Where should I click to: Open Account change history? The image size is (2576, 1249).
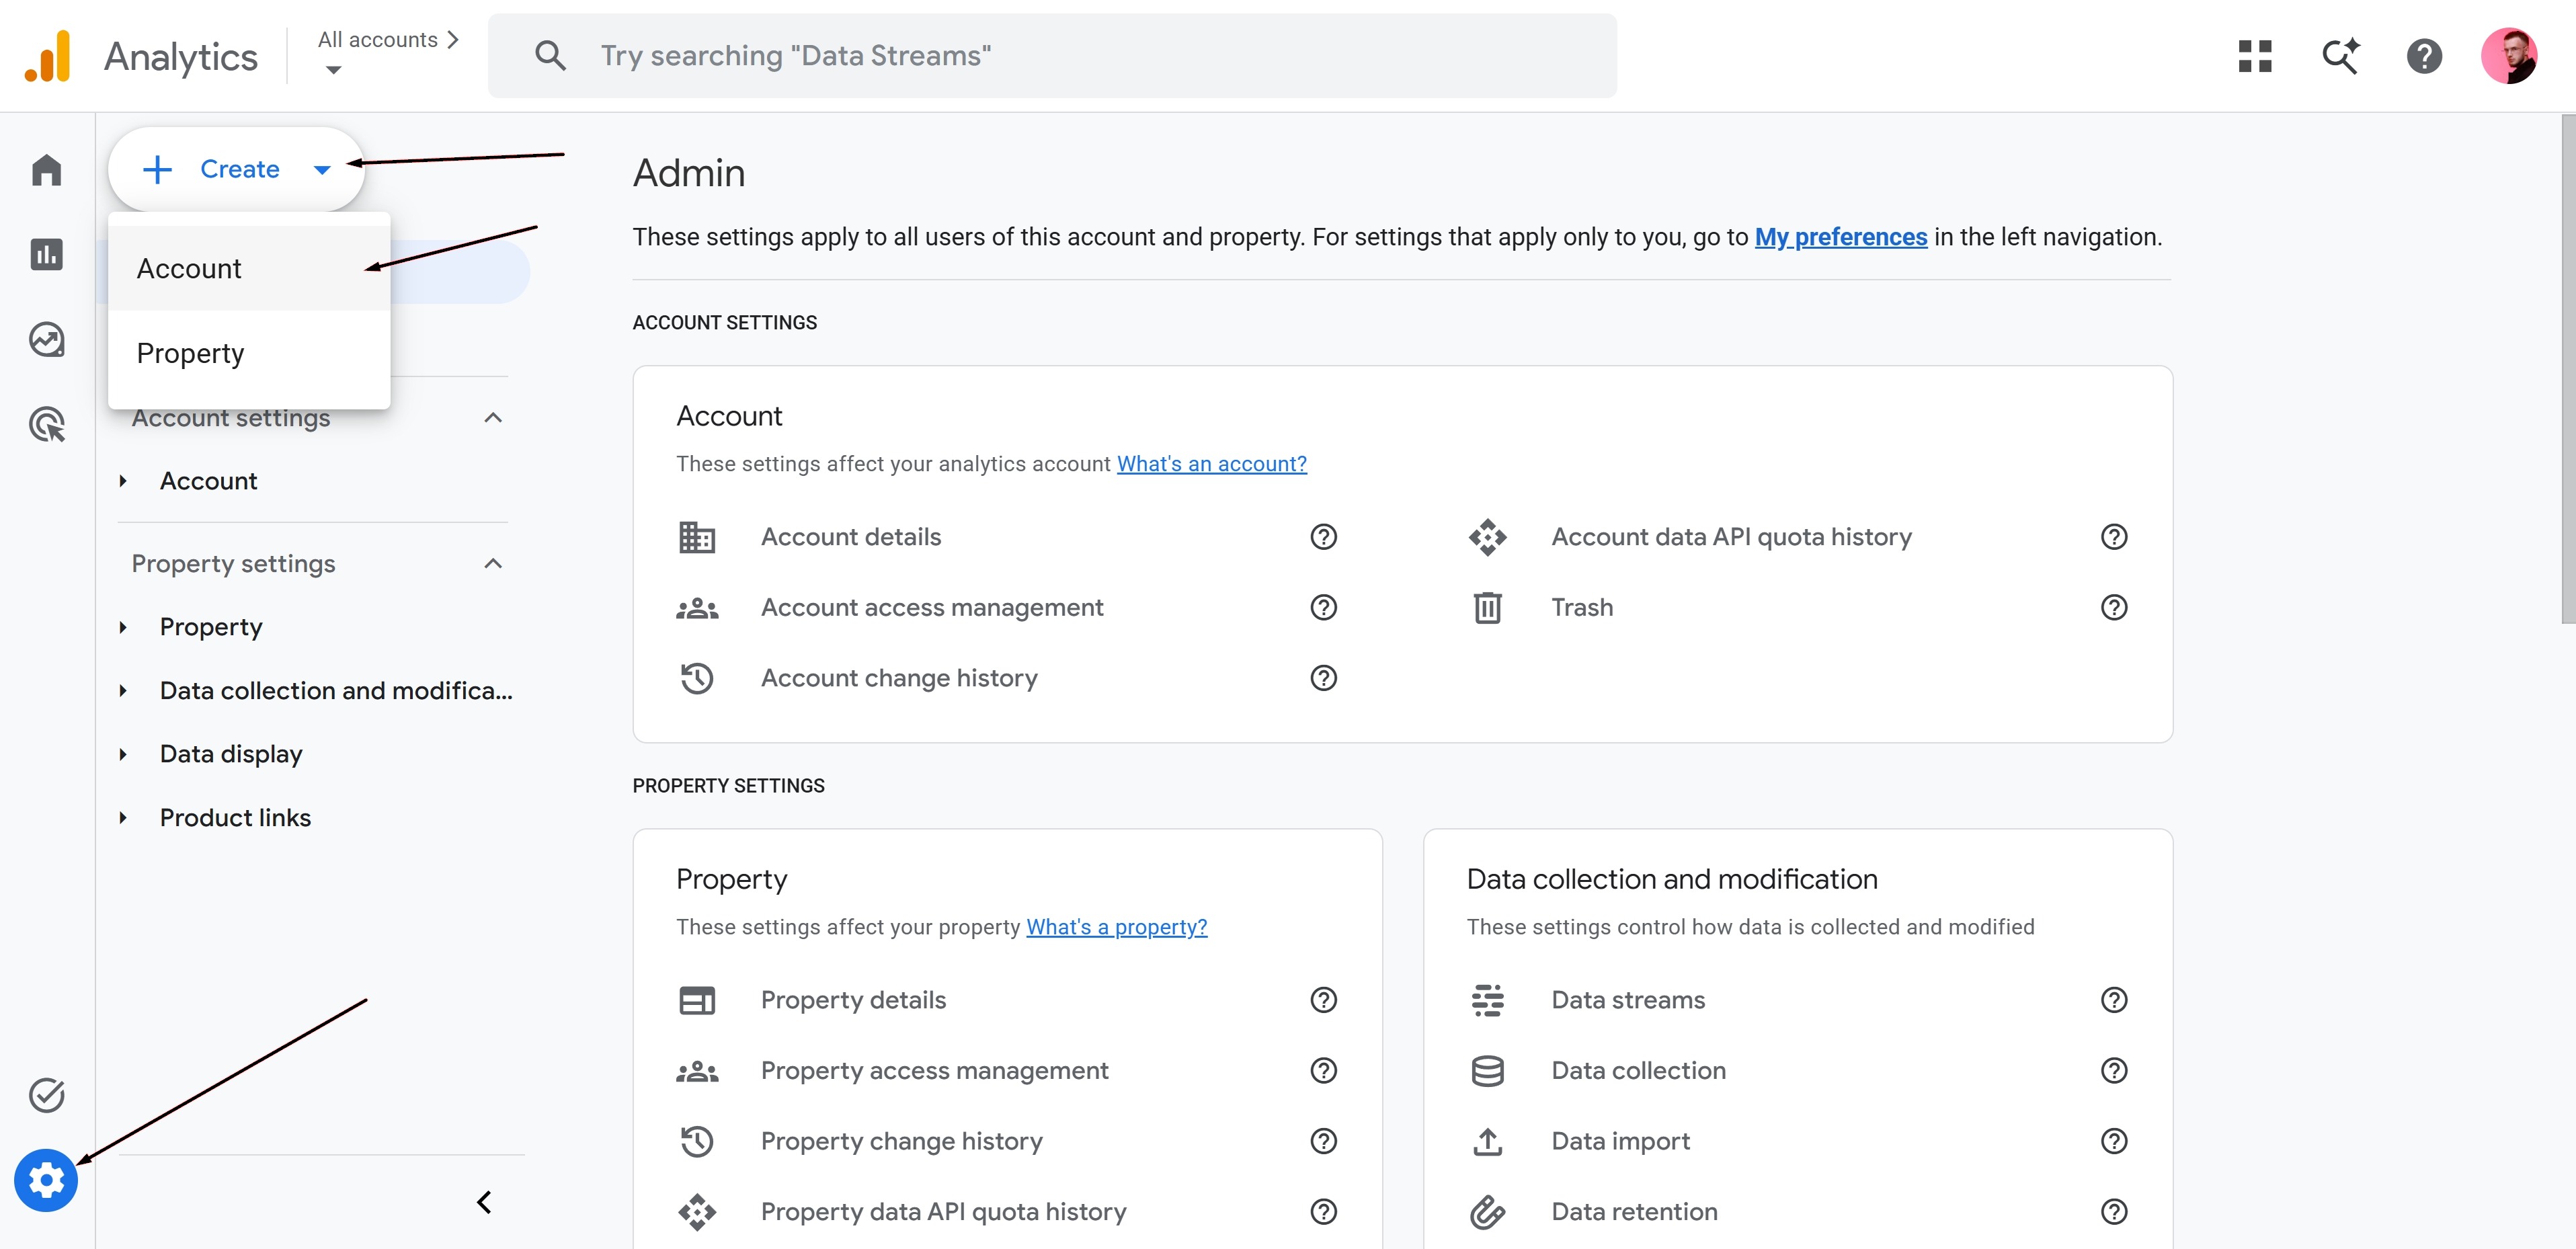[x=899, y=678]
